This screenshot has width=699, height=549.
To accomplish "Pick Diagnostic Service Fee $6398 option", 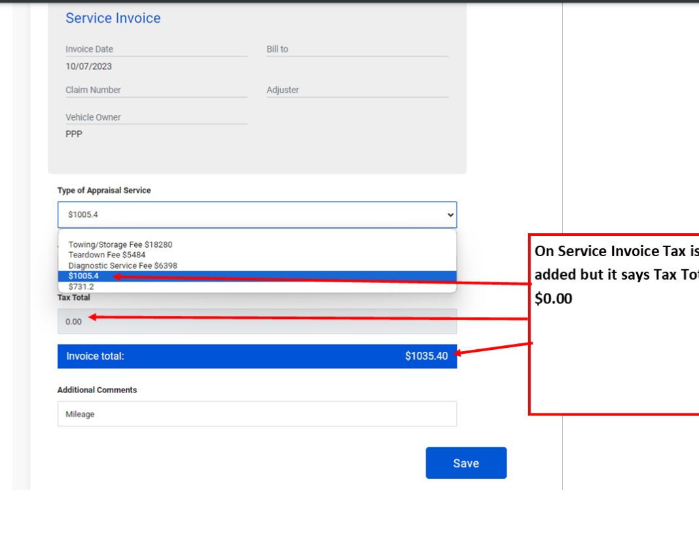I will [122, 265].
